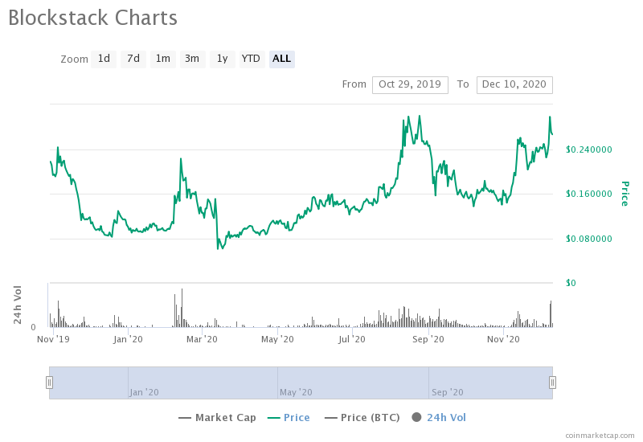Select the ALL zoom option
The height and width of the screenshot is (442, 643).
pos(281,59)
